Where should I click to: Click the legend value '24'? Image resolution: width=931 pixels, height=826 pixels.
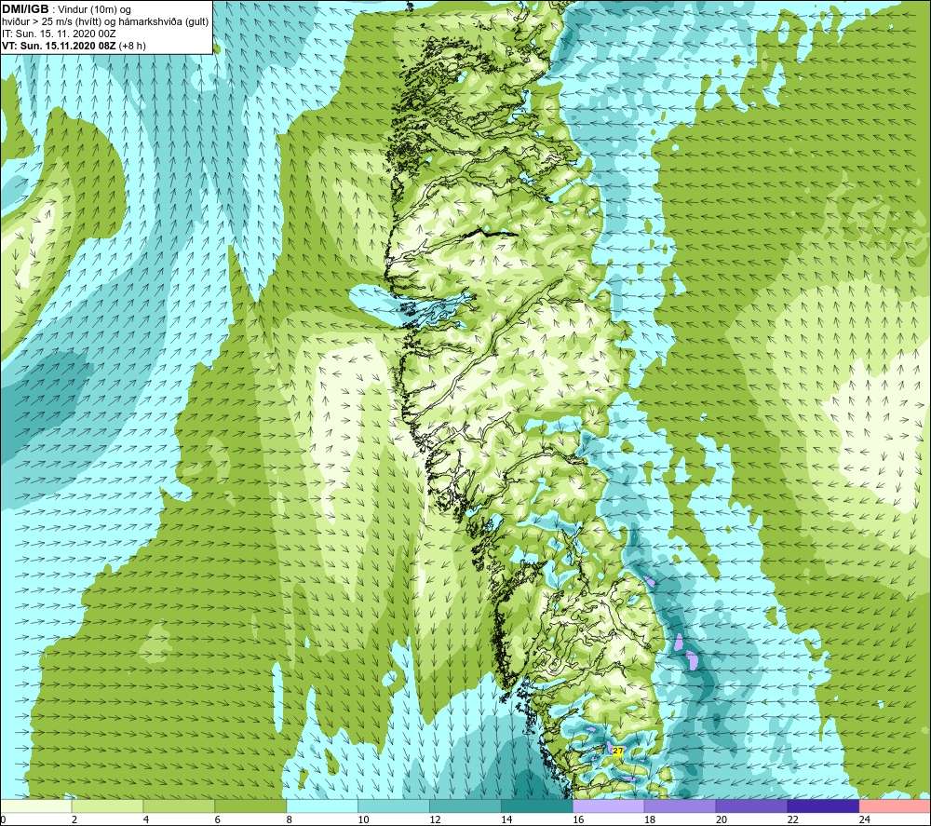coord(865,819)
